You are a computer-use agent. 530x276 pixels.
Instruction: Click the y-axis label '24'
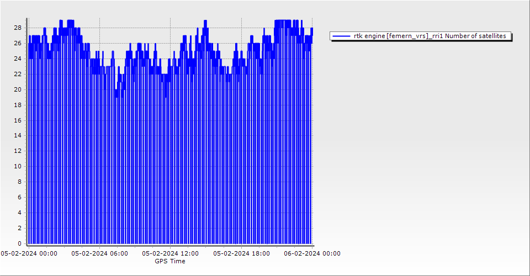pos(18,59)
